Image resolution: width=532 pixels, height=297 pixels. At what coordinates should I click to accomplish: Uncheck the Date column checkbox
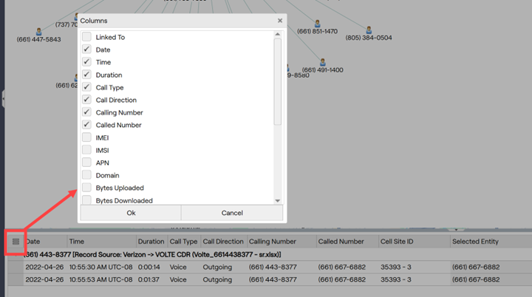point(86,49)
